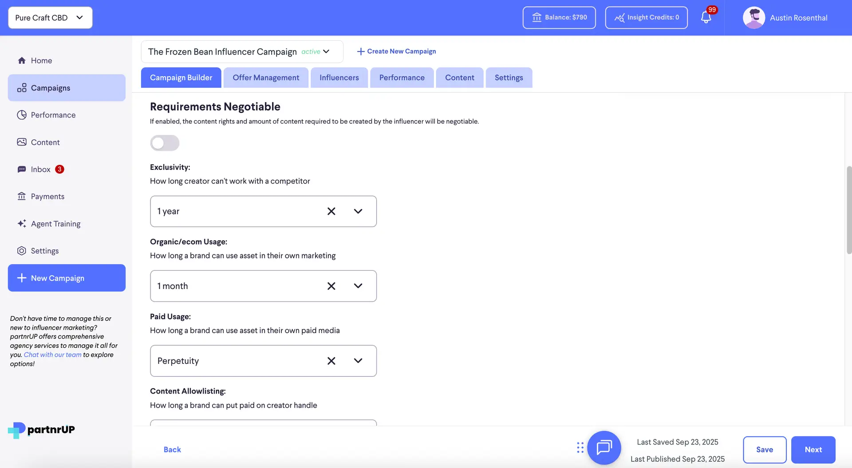Open the Pure Craft CBD brand selector
This screenshot has width=852, height=468.
(x=50, y=18)
